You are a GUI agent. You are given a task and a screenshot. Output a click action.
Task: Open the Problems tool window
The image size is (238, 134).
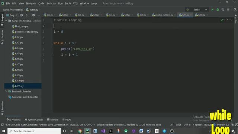(x=14, y=120)
